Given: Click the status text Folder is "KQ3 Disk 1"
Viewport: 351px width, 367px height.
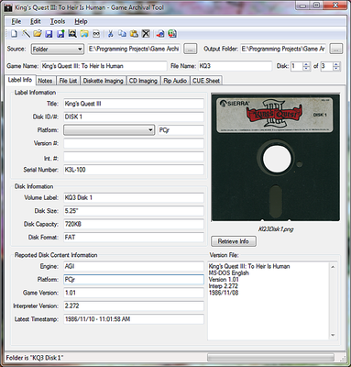Looking at the screenshot, I should pyautogui.click(x=35, y=358).
